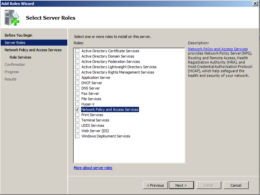Close the Add Roles Wizard window
The image size is (260, 195).
pos(255,3)
